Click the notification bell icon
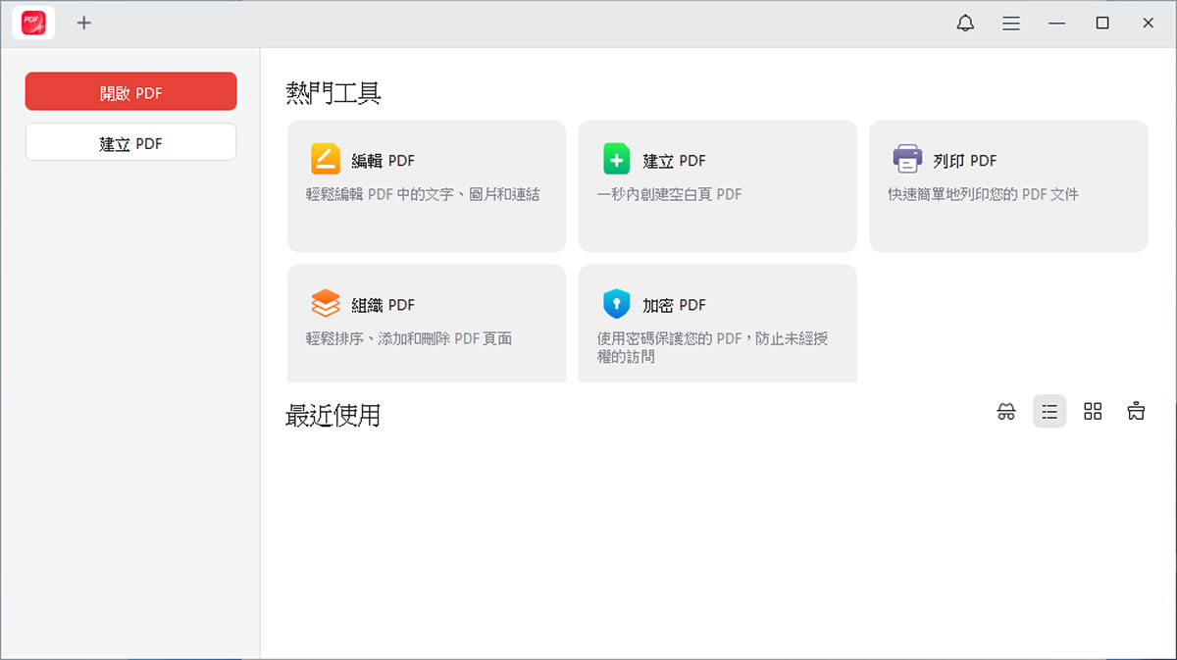This screenshot has width=1177, height=660. (x=964, y=22)
